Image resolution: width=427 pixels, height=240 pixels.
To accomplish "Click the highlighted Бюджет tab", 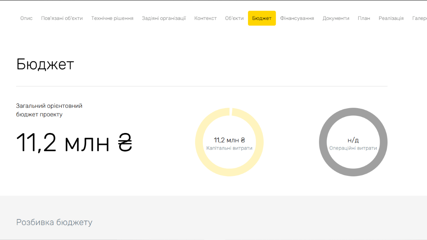I will (x=262, y=18).
